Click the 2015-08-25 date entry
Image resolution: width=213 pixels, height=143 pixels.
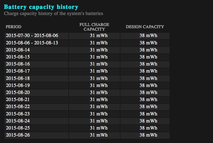point(18,127)
